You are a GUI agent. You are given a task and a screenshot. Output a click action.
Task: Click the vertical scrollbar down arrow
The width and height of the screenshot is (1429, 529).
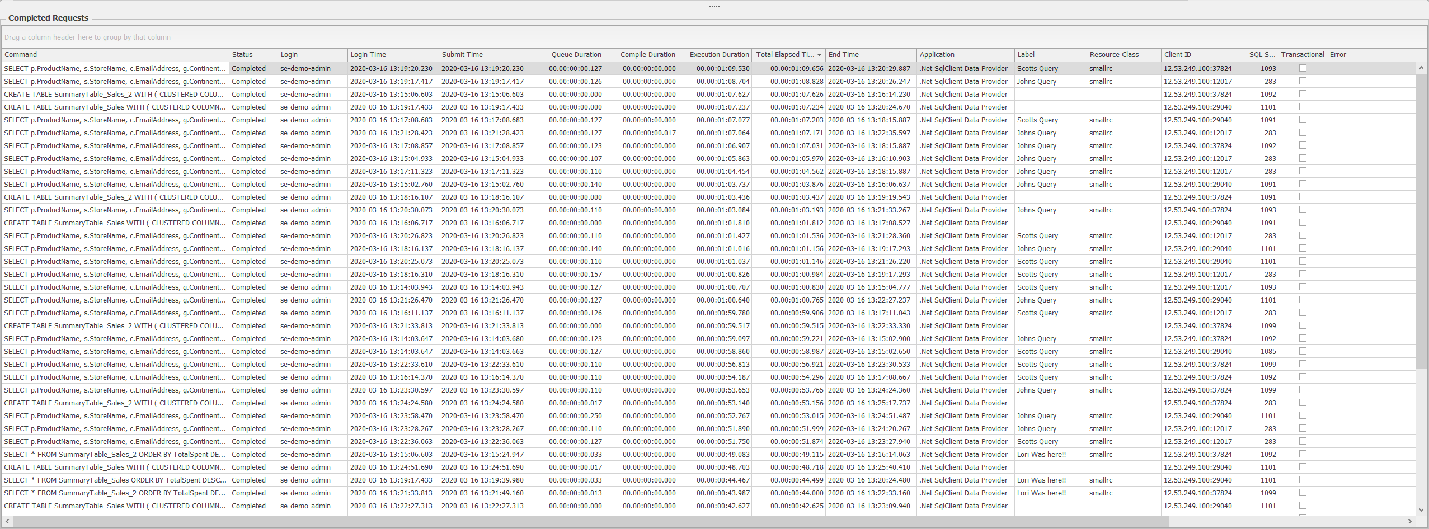coord(1421,509)
